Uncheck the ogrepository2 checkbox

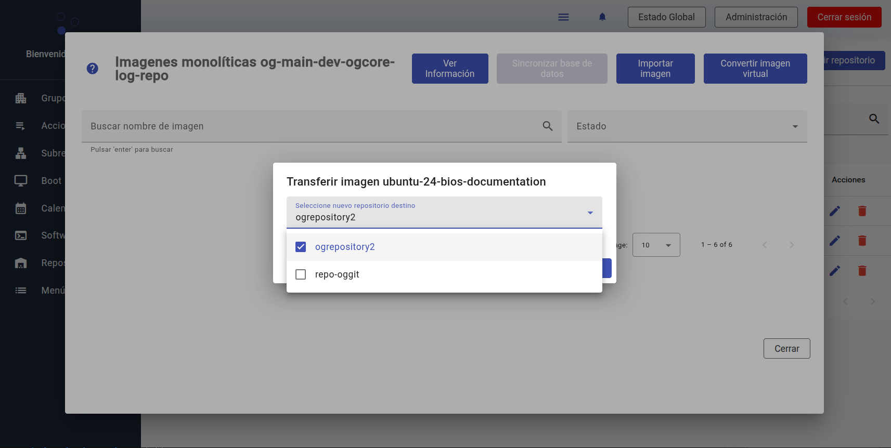(301, 247)
